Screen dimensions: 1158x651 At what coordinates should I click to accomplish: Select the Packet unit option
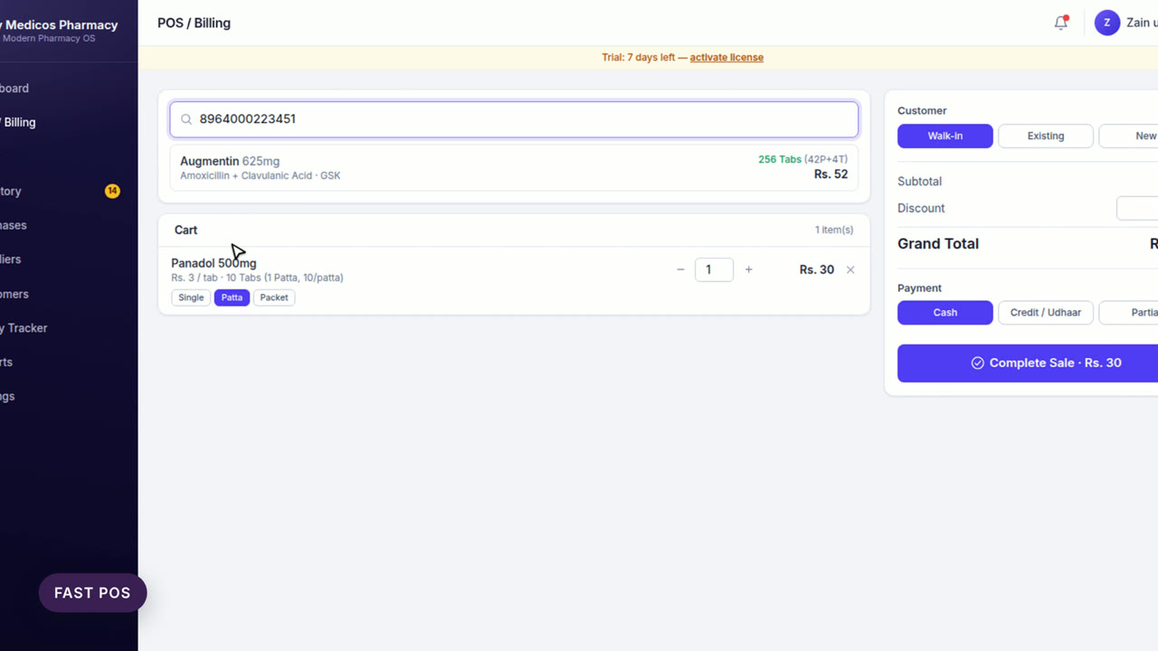[x=274, y=297]
